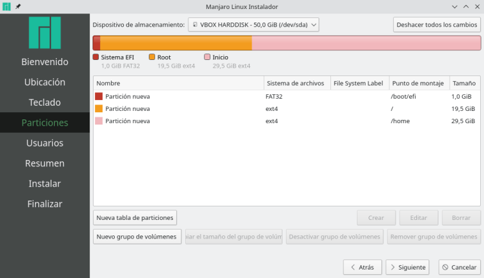This screenshot has height=278, width=484.
Task: Click Deshacer todos los cambios button
Action: [x=437, y=25]
